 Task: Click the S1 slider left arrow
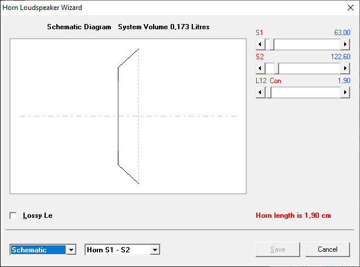point(260,44)
